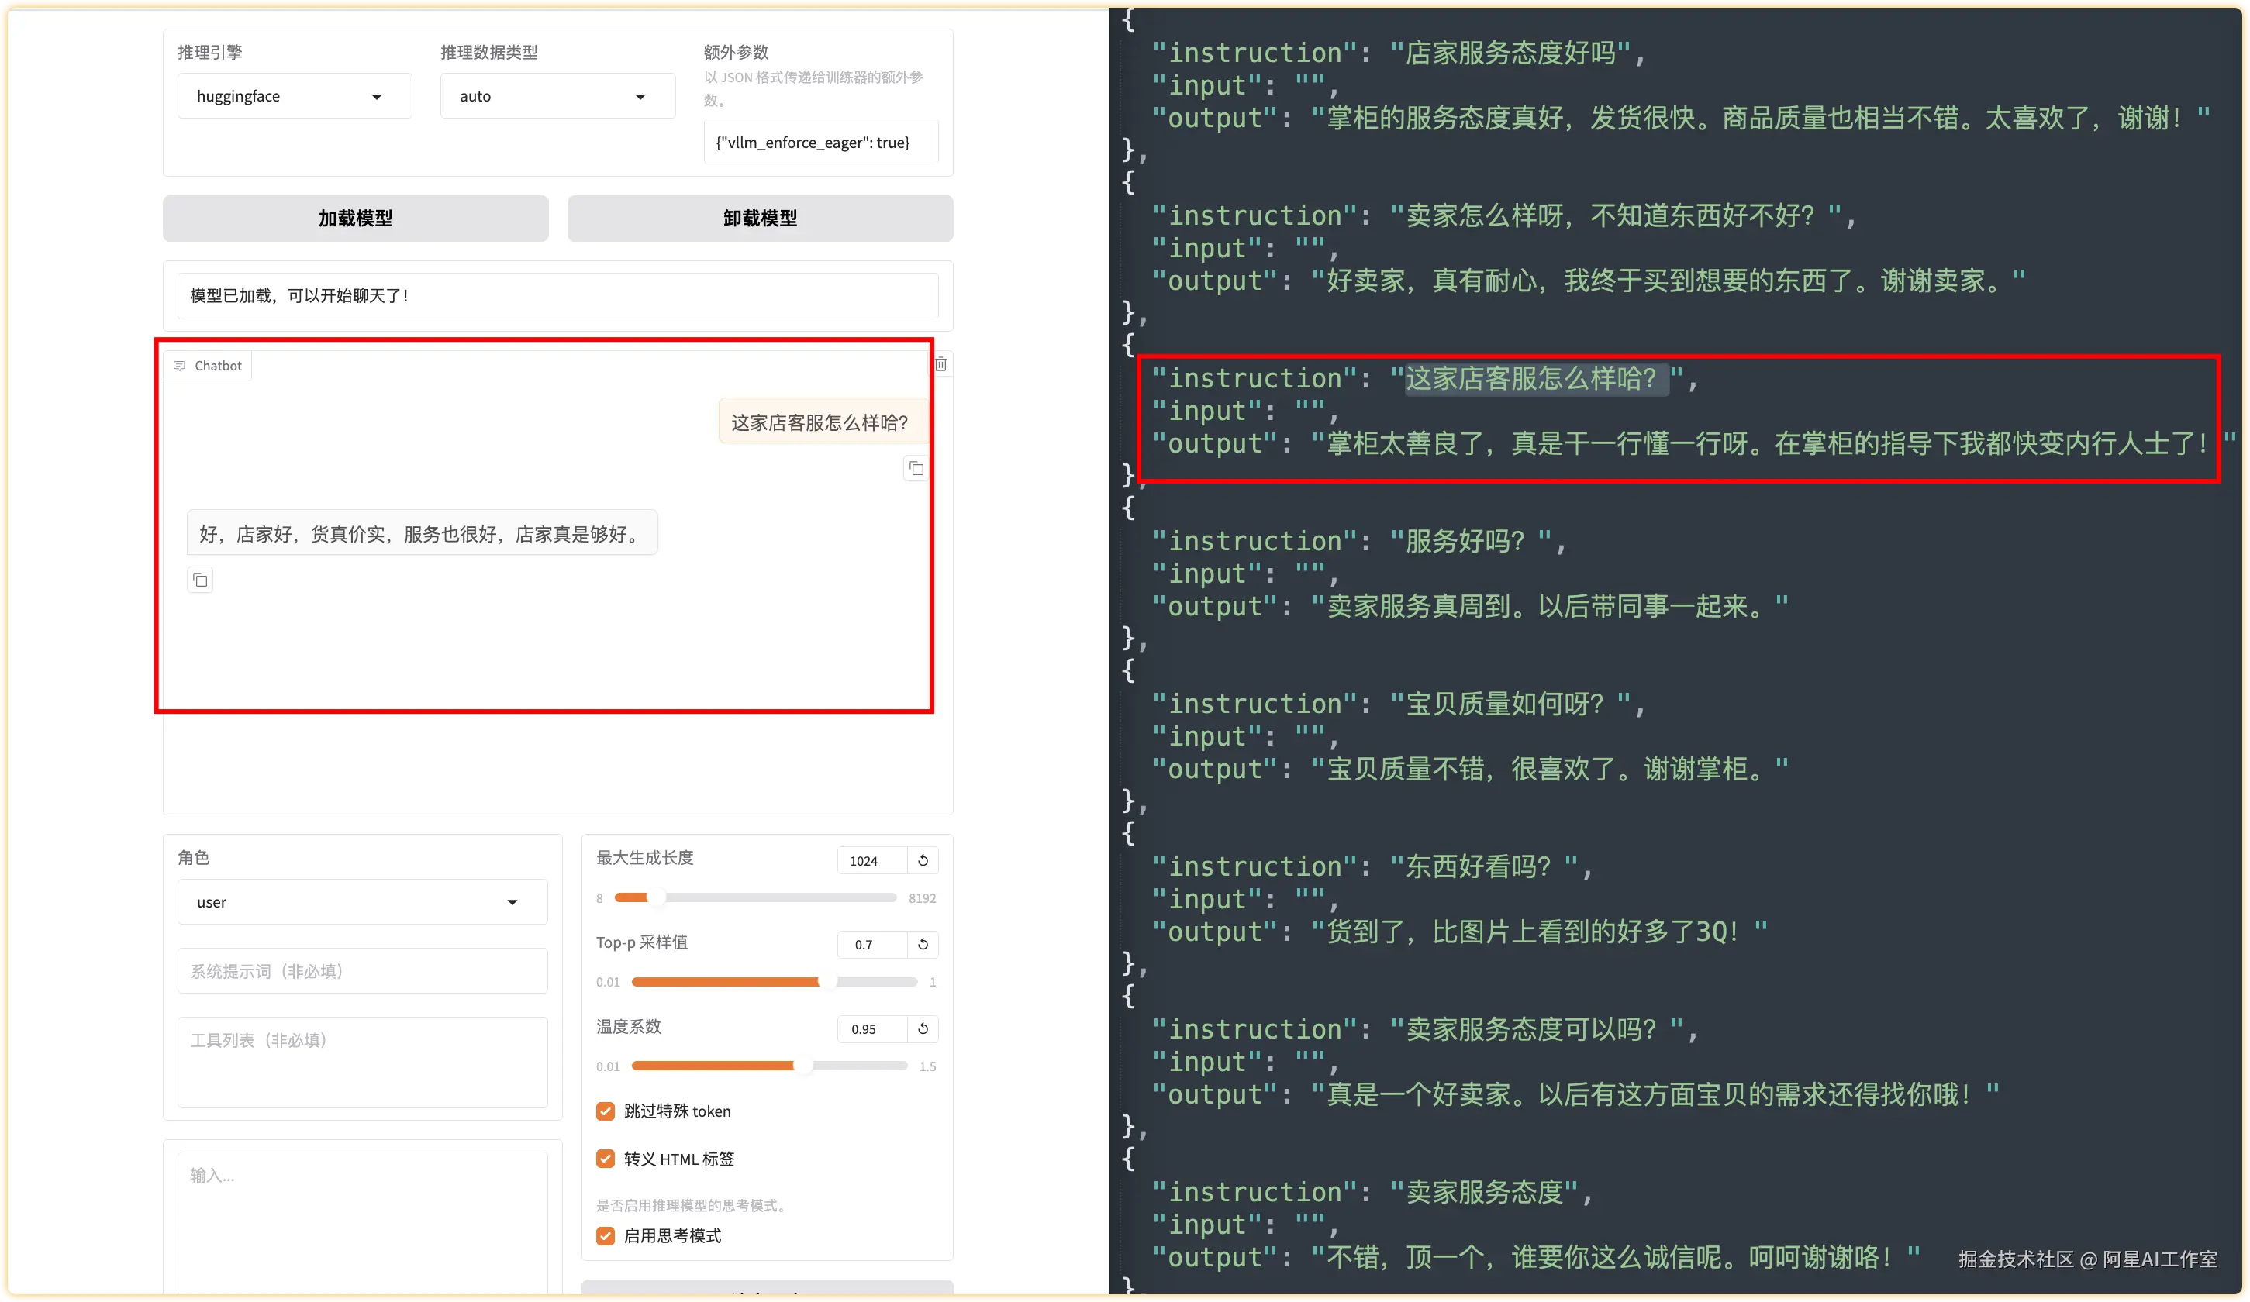Reset the 最大生成长度 value
This screenshot has height=1302, width=2250.
(x=923, y=860)
